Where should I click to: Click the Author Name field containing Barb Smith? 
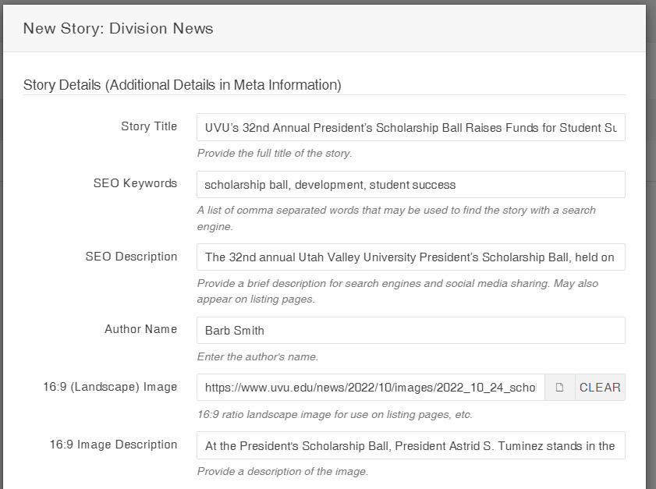[x=411, y=331]
